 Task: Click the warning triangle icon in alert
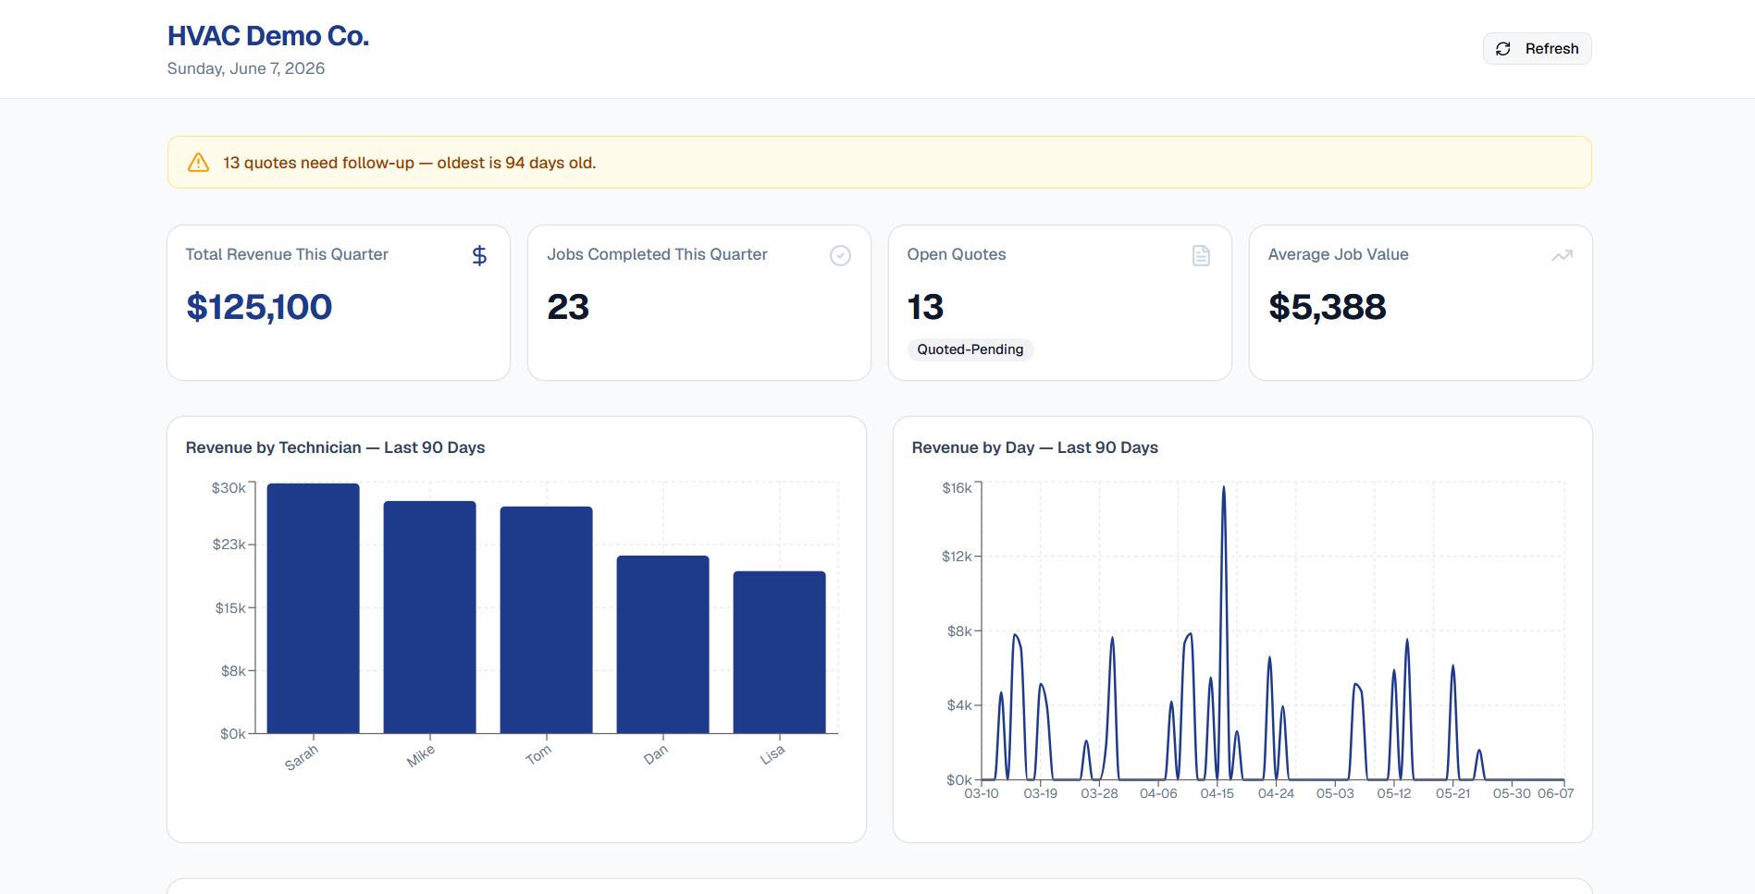coord(198,163)
